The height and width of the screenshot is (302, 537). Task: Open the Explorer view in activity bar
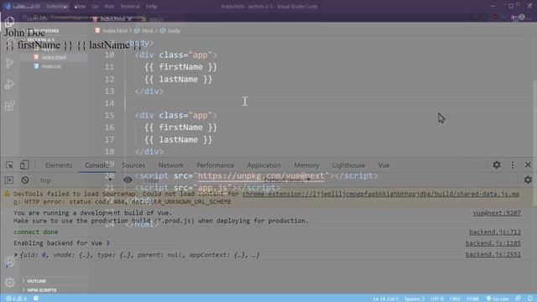[9, 22]
